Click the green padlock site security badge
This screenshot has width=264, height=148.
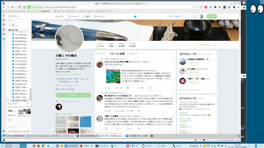pyautogui.click(x=29, y=7)
